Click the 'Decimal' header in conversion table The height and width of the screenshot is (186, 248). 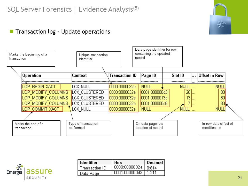(155, 162)
